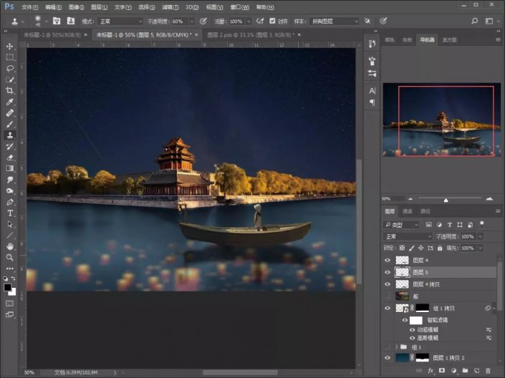This screenshot has height=378, width=505.
Task: Select the Eyedropper tool
Action: [x=9, y=102]
